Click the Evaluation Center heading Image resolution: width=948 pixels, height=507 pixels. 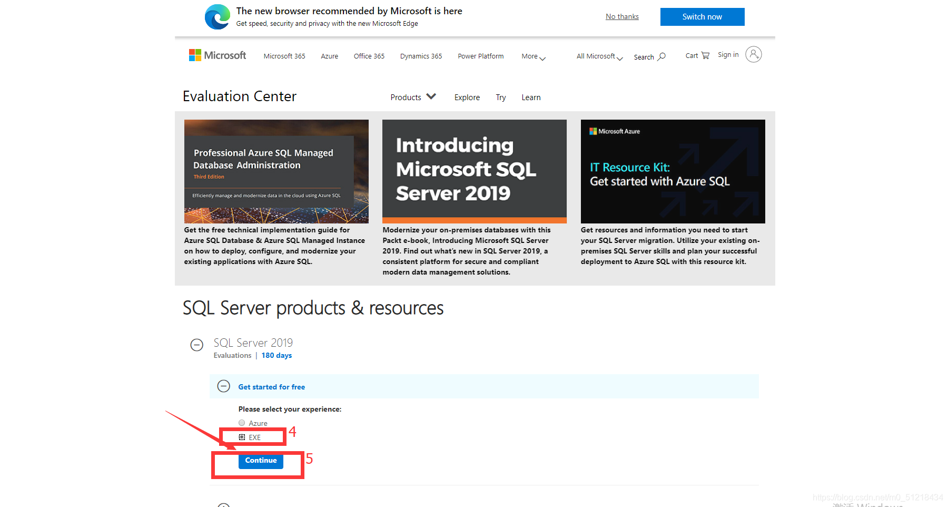tap(240, 96)
